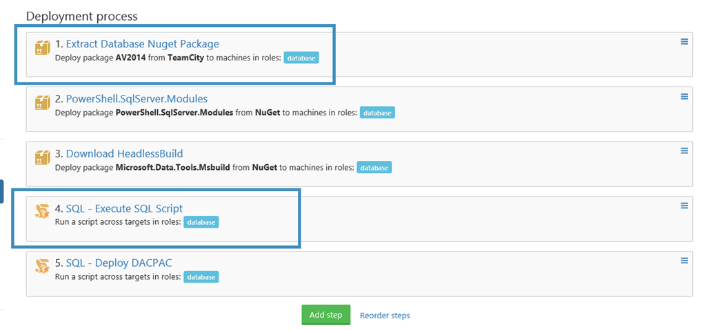Viewport: 706px width, 330px height.
Task: Open the Download HeadlessBuild step
Action: pos(124,153)
